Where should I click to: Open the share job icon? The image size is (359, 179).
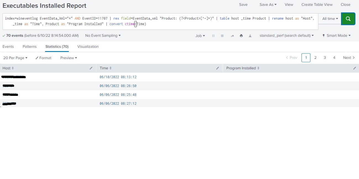tap(232, 35)
